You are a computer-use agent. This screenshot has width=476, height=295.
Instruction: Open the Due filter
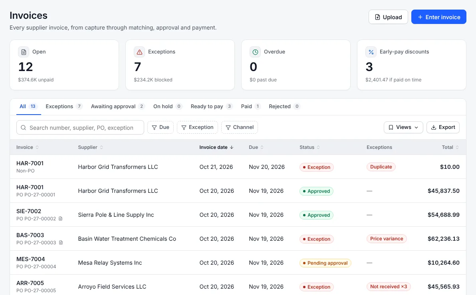tap(160, 127)
